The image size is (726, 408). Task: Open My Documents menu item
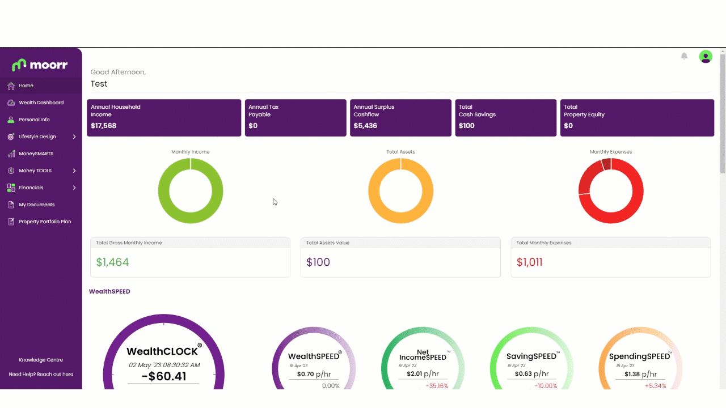pyautogui.click(x=41, y=205)
